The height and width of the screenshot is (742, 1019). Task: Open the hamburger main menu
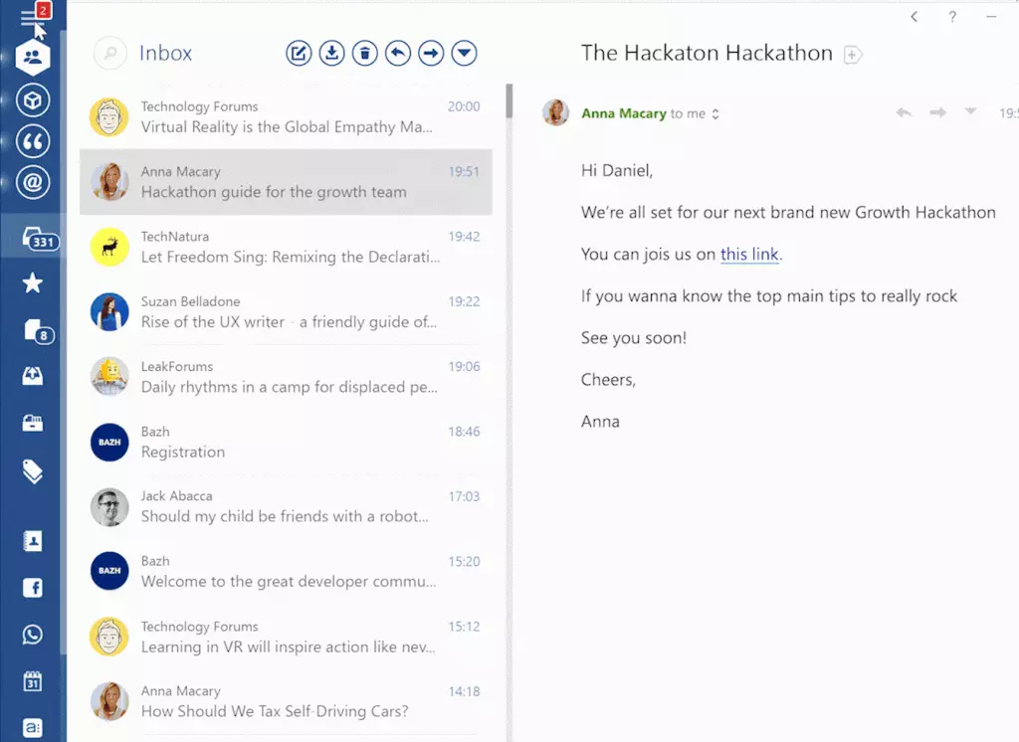[x=32, y=18]
